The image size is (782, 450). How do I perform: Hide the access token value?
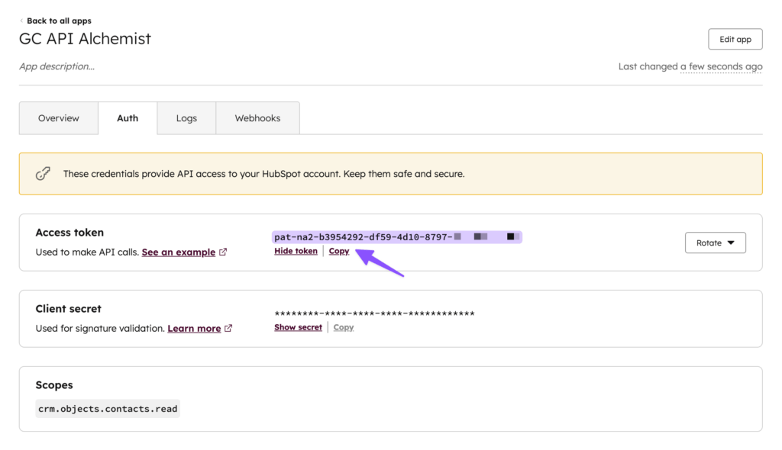(x=296, y=250)
